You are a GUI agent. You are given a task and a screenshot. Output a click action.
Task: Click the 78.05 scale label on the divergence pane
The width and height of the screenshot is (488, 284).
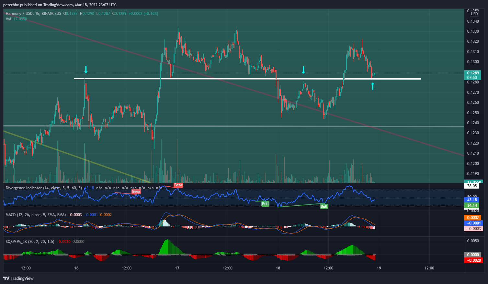pyautogui.click(x=472, y=186)
